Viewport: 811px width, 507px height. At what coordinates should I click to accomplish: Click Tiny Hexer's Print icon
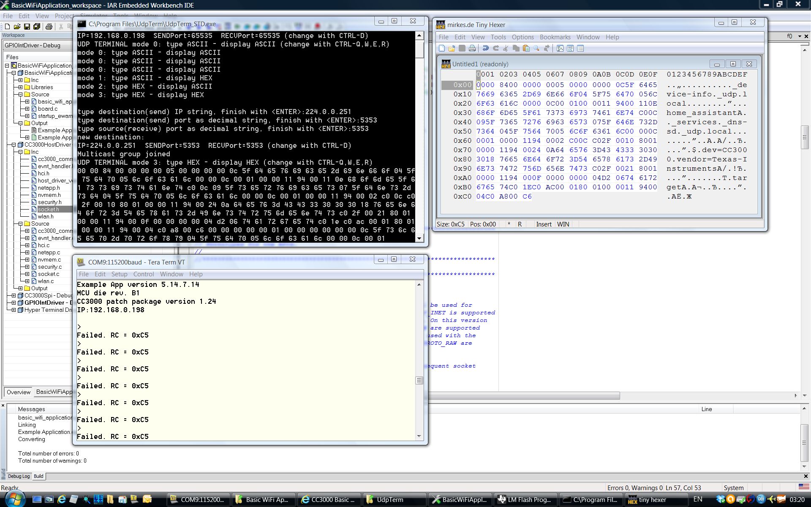click(x=472, y=49)
